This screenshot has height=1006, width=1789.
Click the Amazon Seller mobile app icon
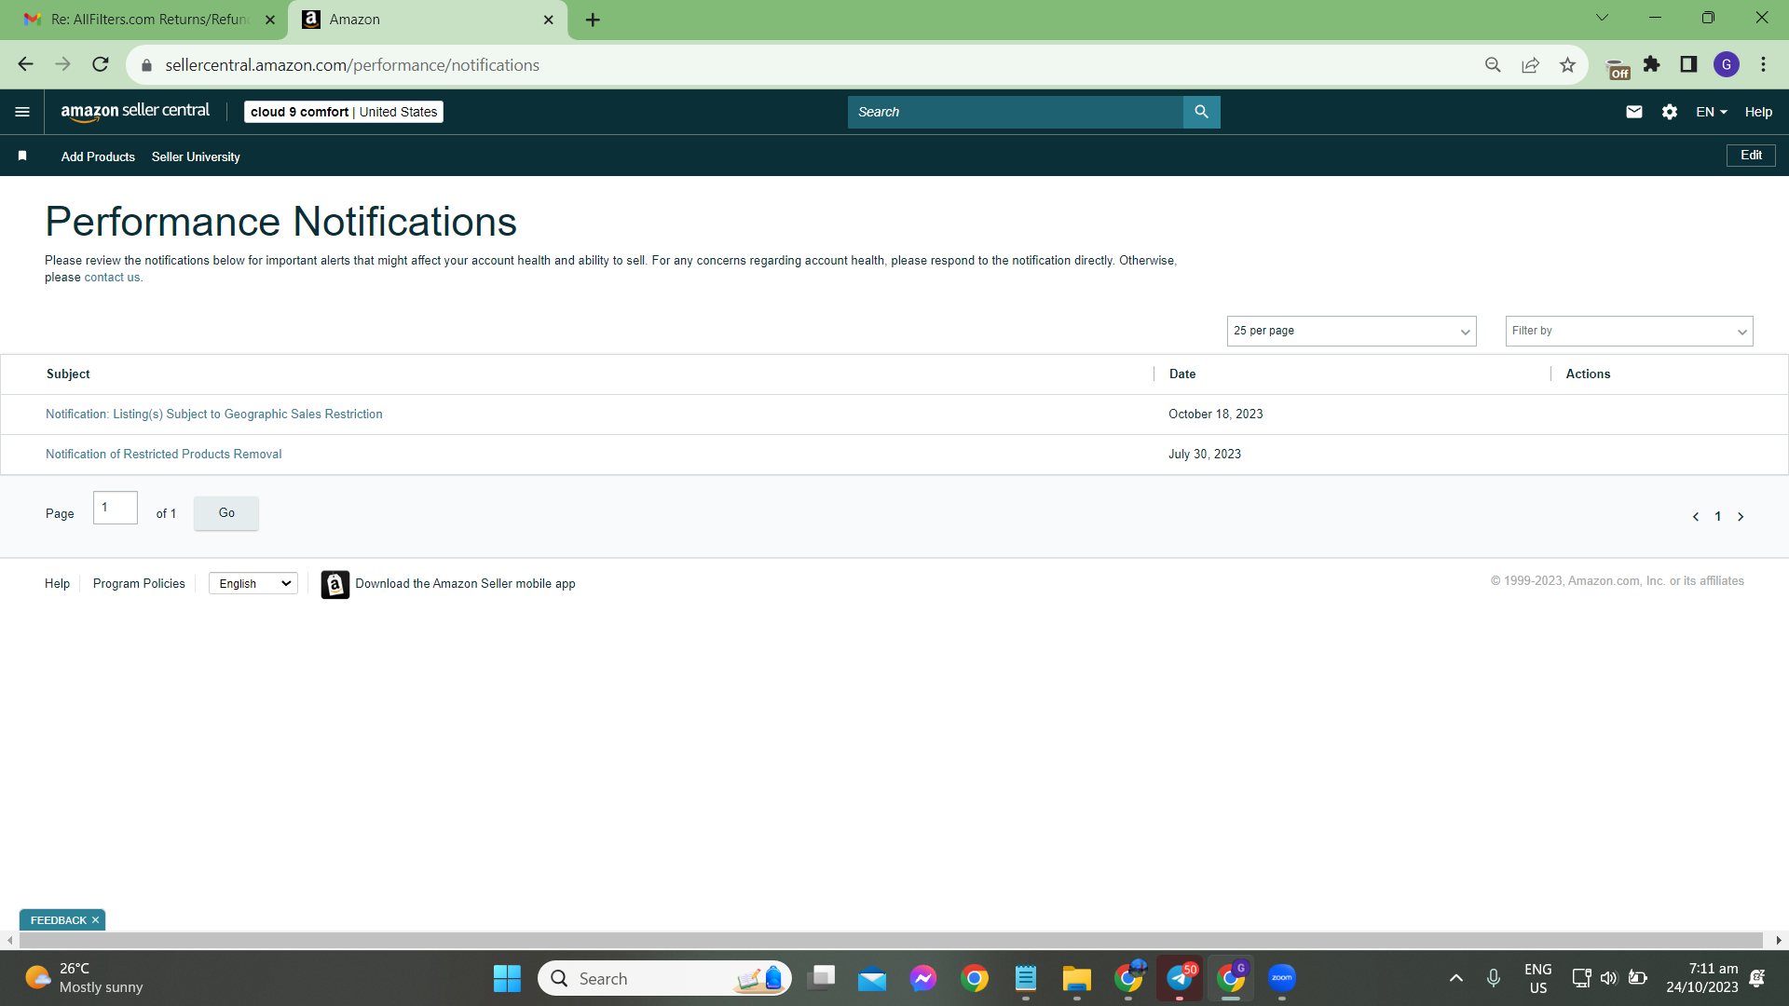click(x=335, y=584)
